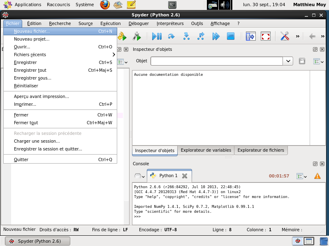This screenshot has height=246, width=329.
Task: Click the back arrow navigation icon
Action: (312, 36)
